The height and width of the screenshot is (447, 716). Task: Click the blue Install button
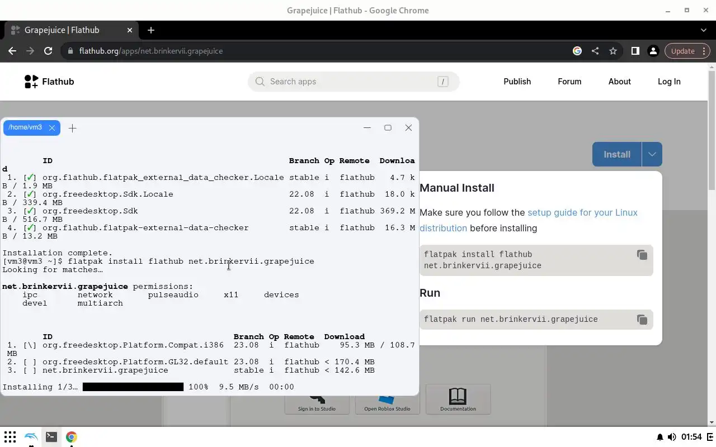[x=617, y=154]
